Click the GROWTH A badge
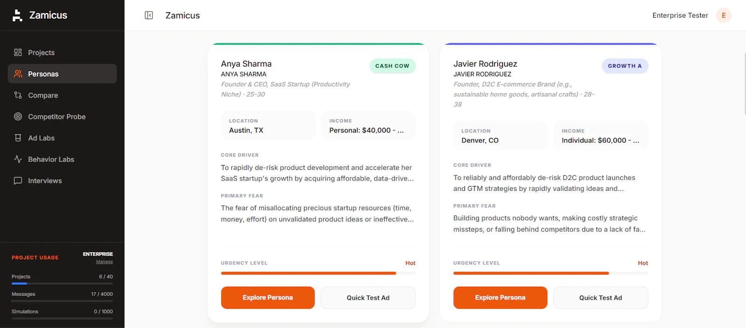Image resolution: width=746 pixels, height=328 pixels. point(625,66)
